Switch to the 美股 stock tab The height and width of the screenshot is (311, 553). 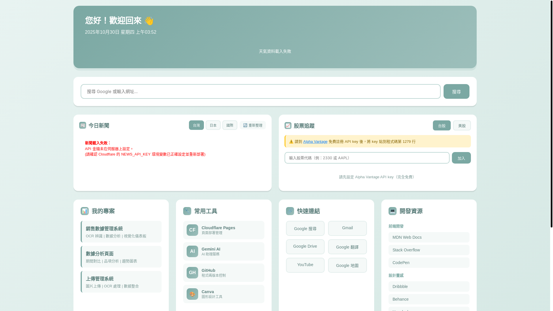pos(462,126)
